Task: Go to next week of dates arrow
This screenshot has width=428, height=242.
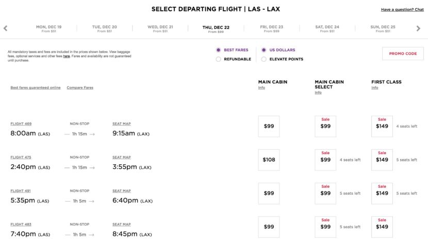Action: pos(418,28)
